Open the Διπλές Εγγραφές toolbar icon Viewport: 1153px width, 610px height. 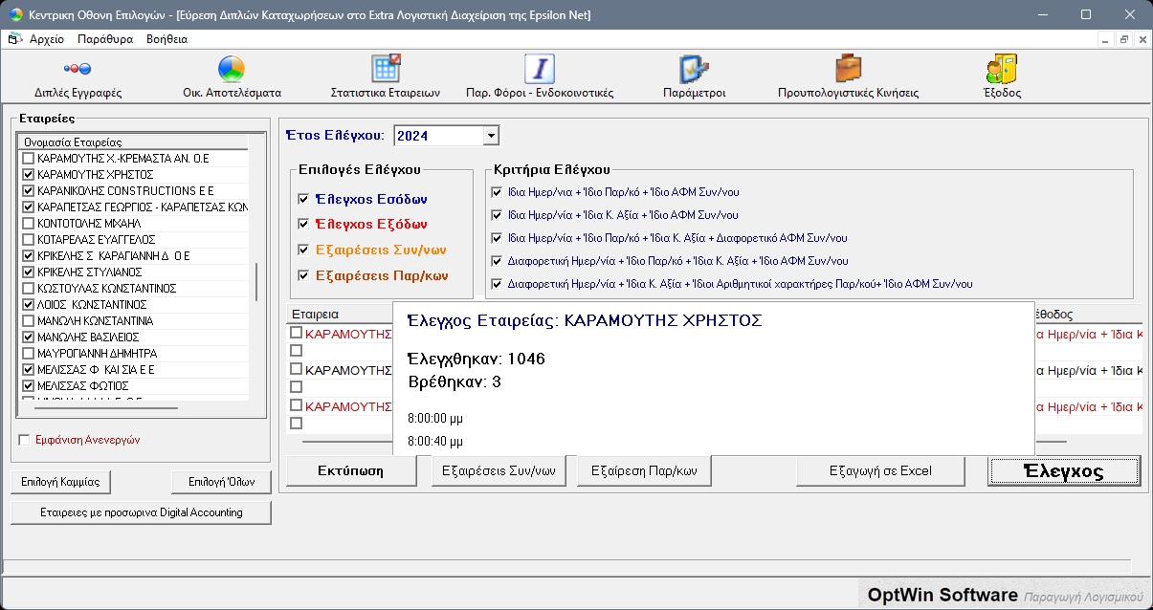tap(77, 70)
